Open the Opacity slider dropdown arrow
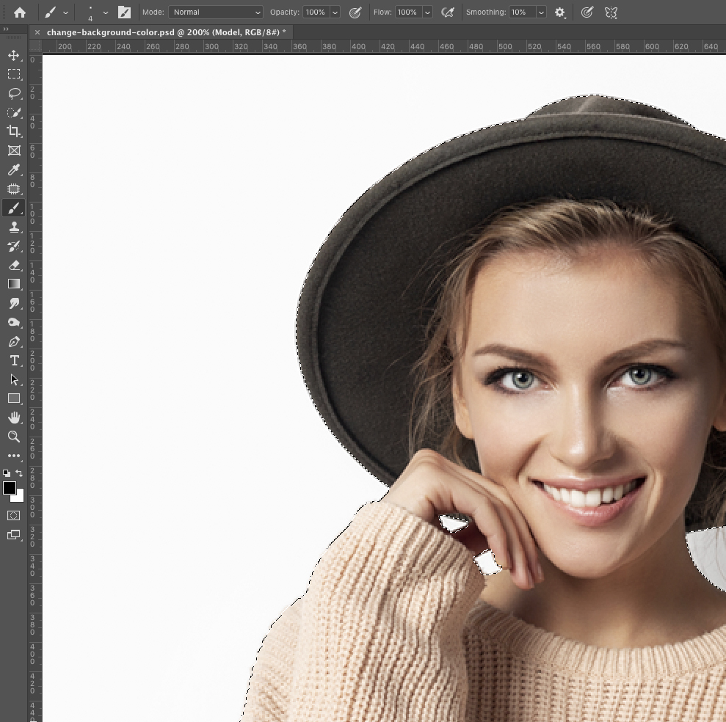Image resolution: width=726 pixels, height=722 pixels. coord(335,12)
